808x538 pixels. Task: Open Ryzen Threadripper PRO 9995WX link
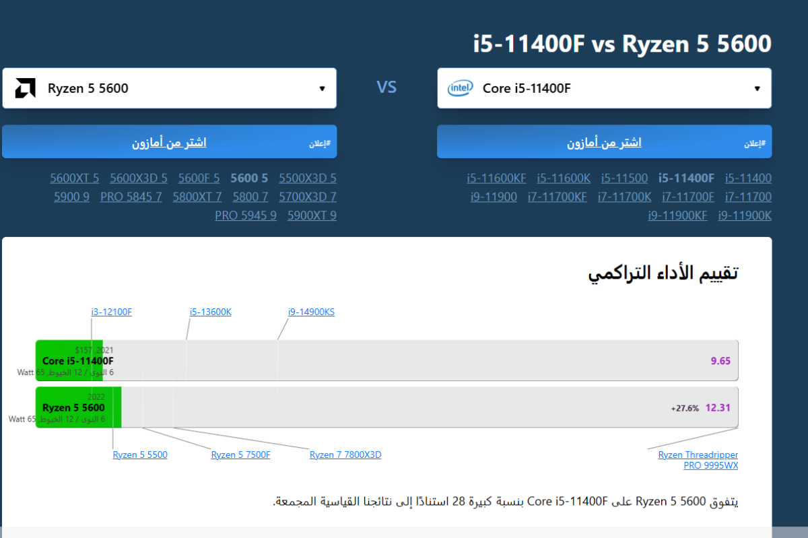coord(698,460)
